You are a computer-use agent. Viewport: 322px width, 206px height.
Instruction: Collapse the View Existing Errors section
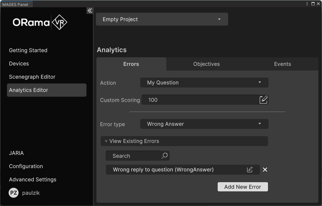106,141
